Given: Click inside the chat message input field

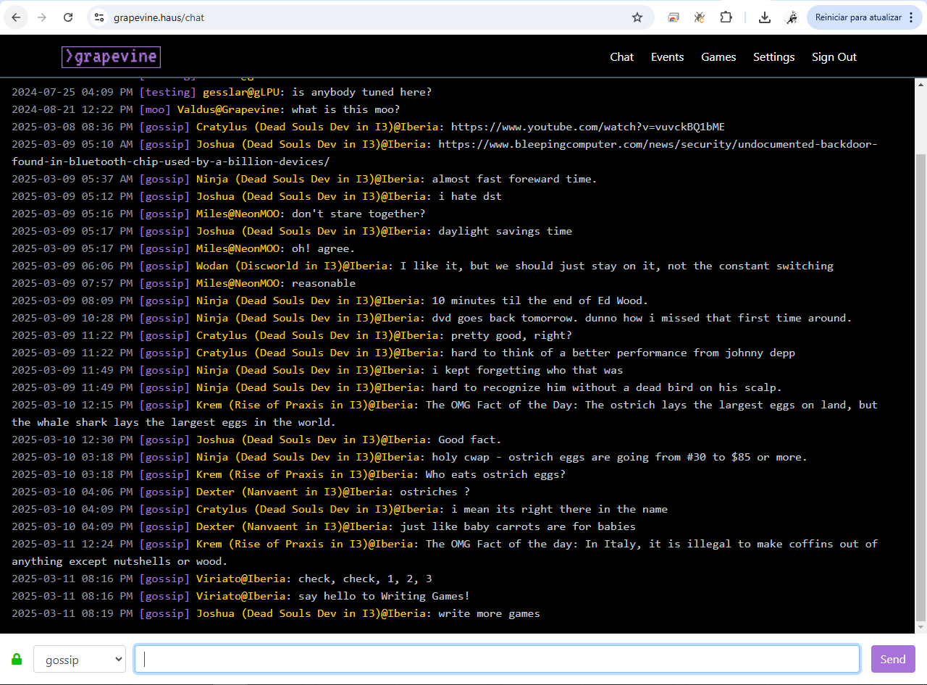Looking at the screenshot, I should click(497, 659).
